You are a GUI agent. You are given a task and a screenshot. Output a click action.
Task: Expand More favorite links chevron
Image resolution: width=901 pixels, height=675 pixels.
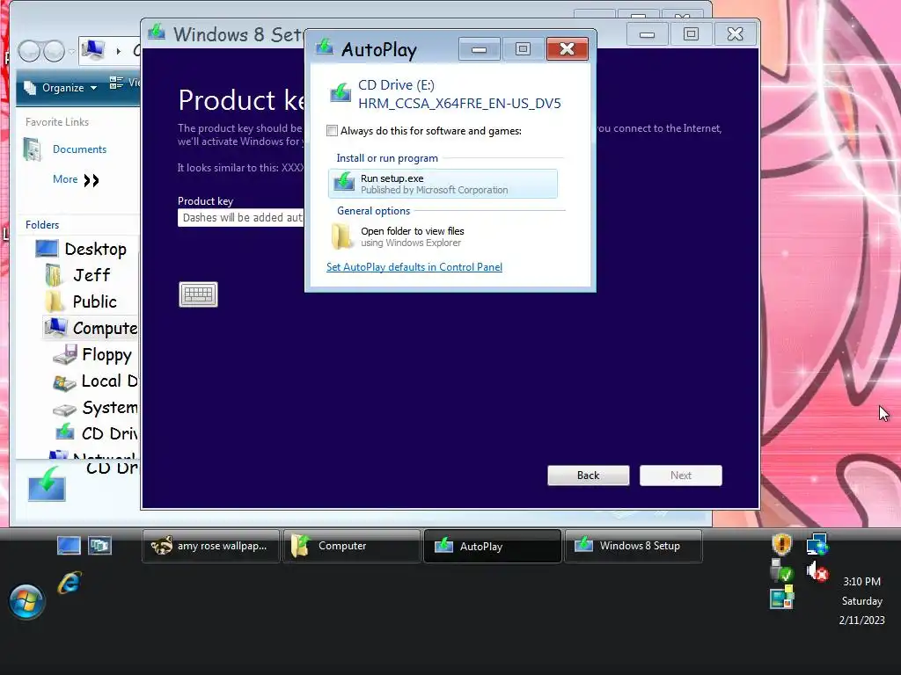(92, 180)
